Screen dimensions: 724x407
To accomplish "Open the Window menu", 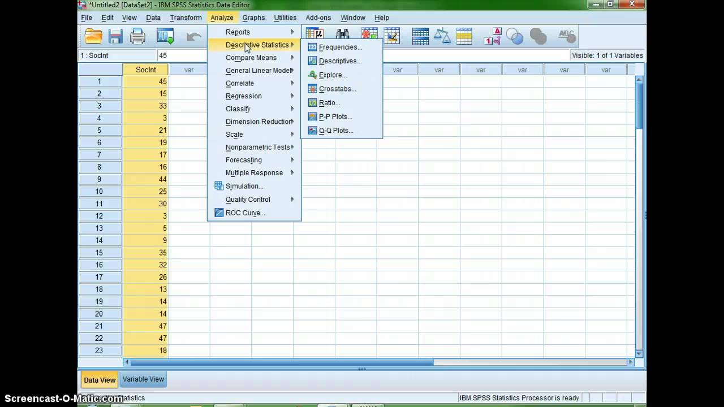I will pos(353,18).
